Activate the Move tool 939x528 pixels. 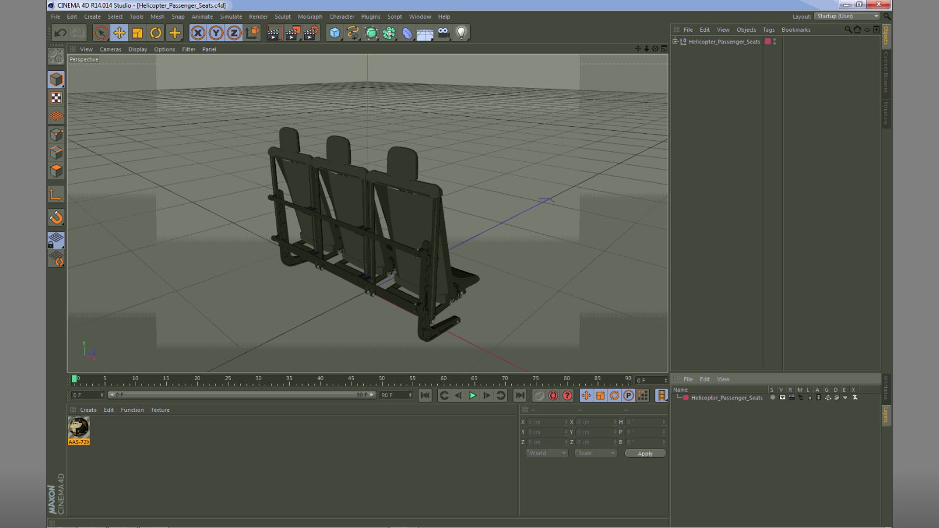(119, 33)
